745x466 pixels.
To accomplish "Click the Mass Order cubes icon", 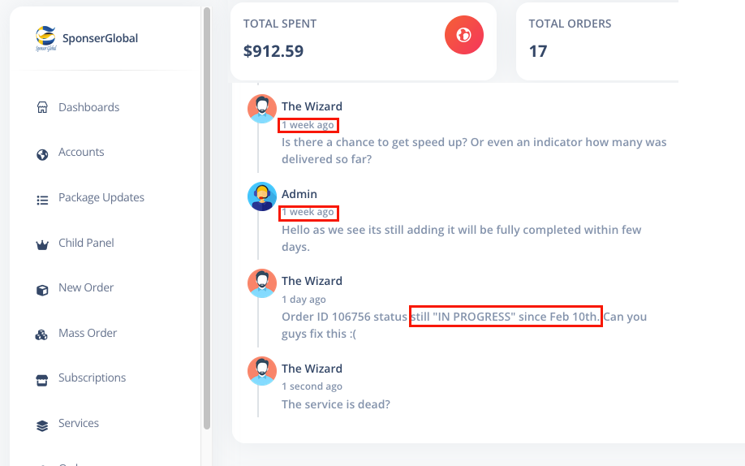I will click(x=41, y=335).
